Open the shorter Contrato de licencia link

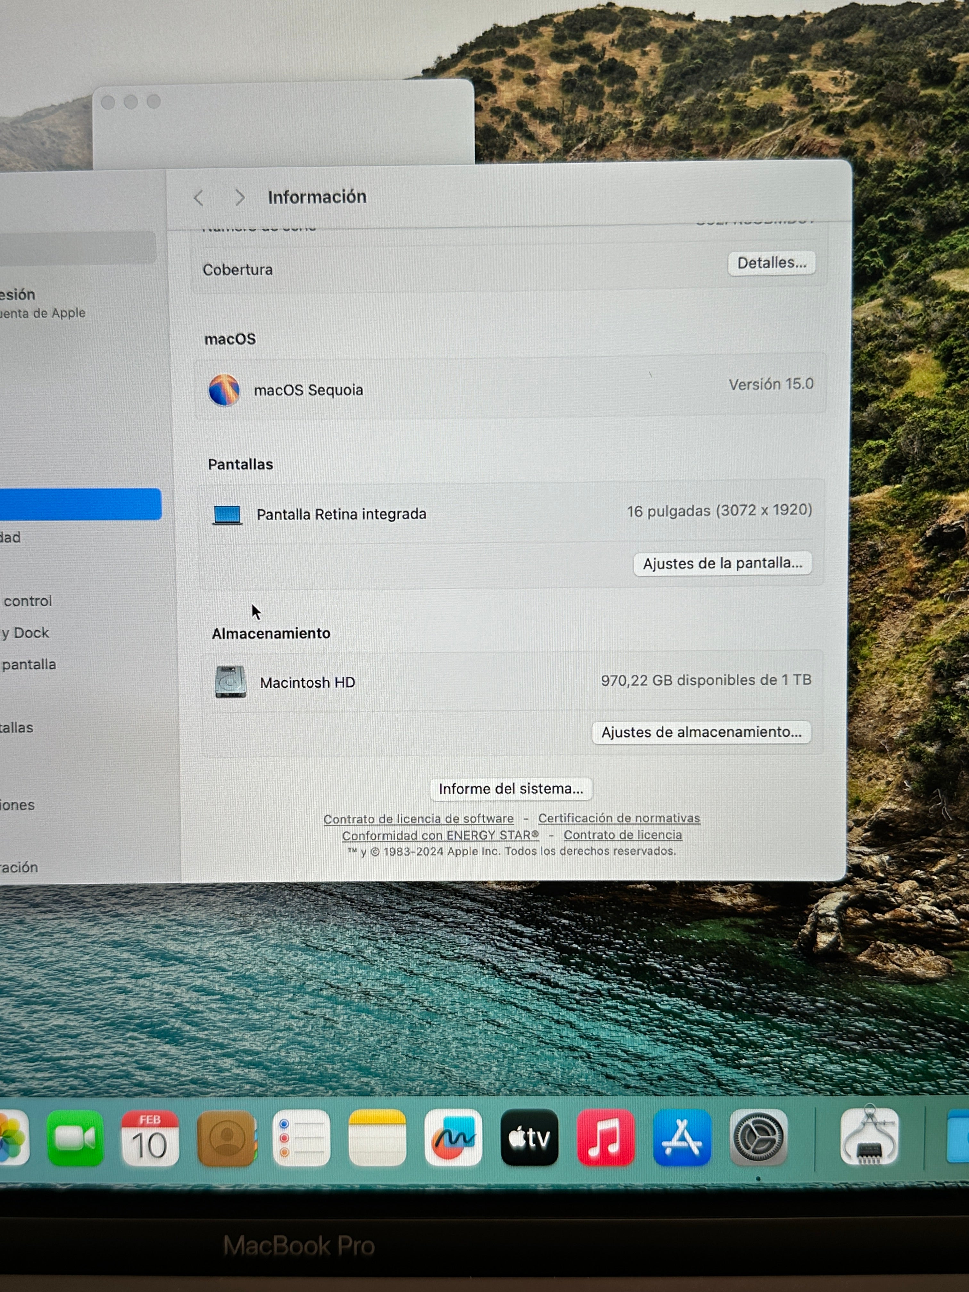tap(623, 835)
